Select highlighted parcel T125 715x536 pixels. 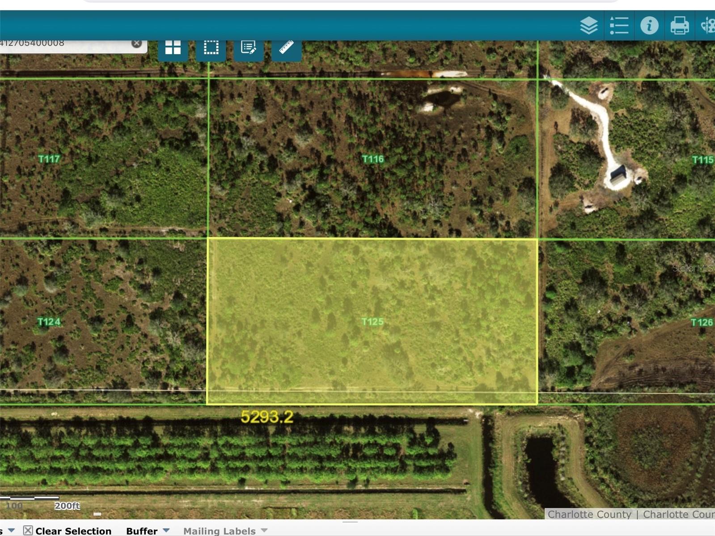372,321
